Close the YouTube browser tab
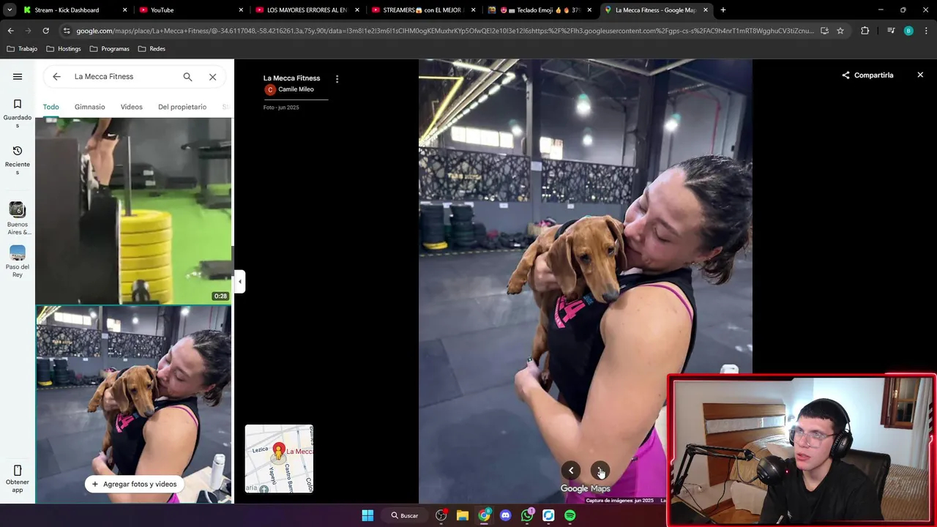Image resolution: width=937 pixels, height=527 pixels. [241, 10]
